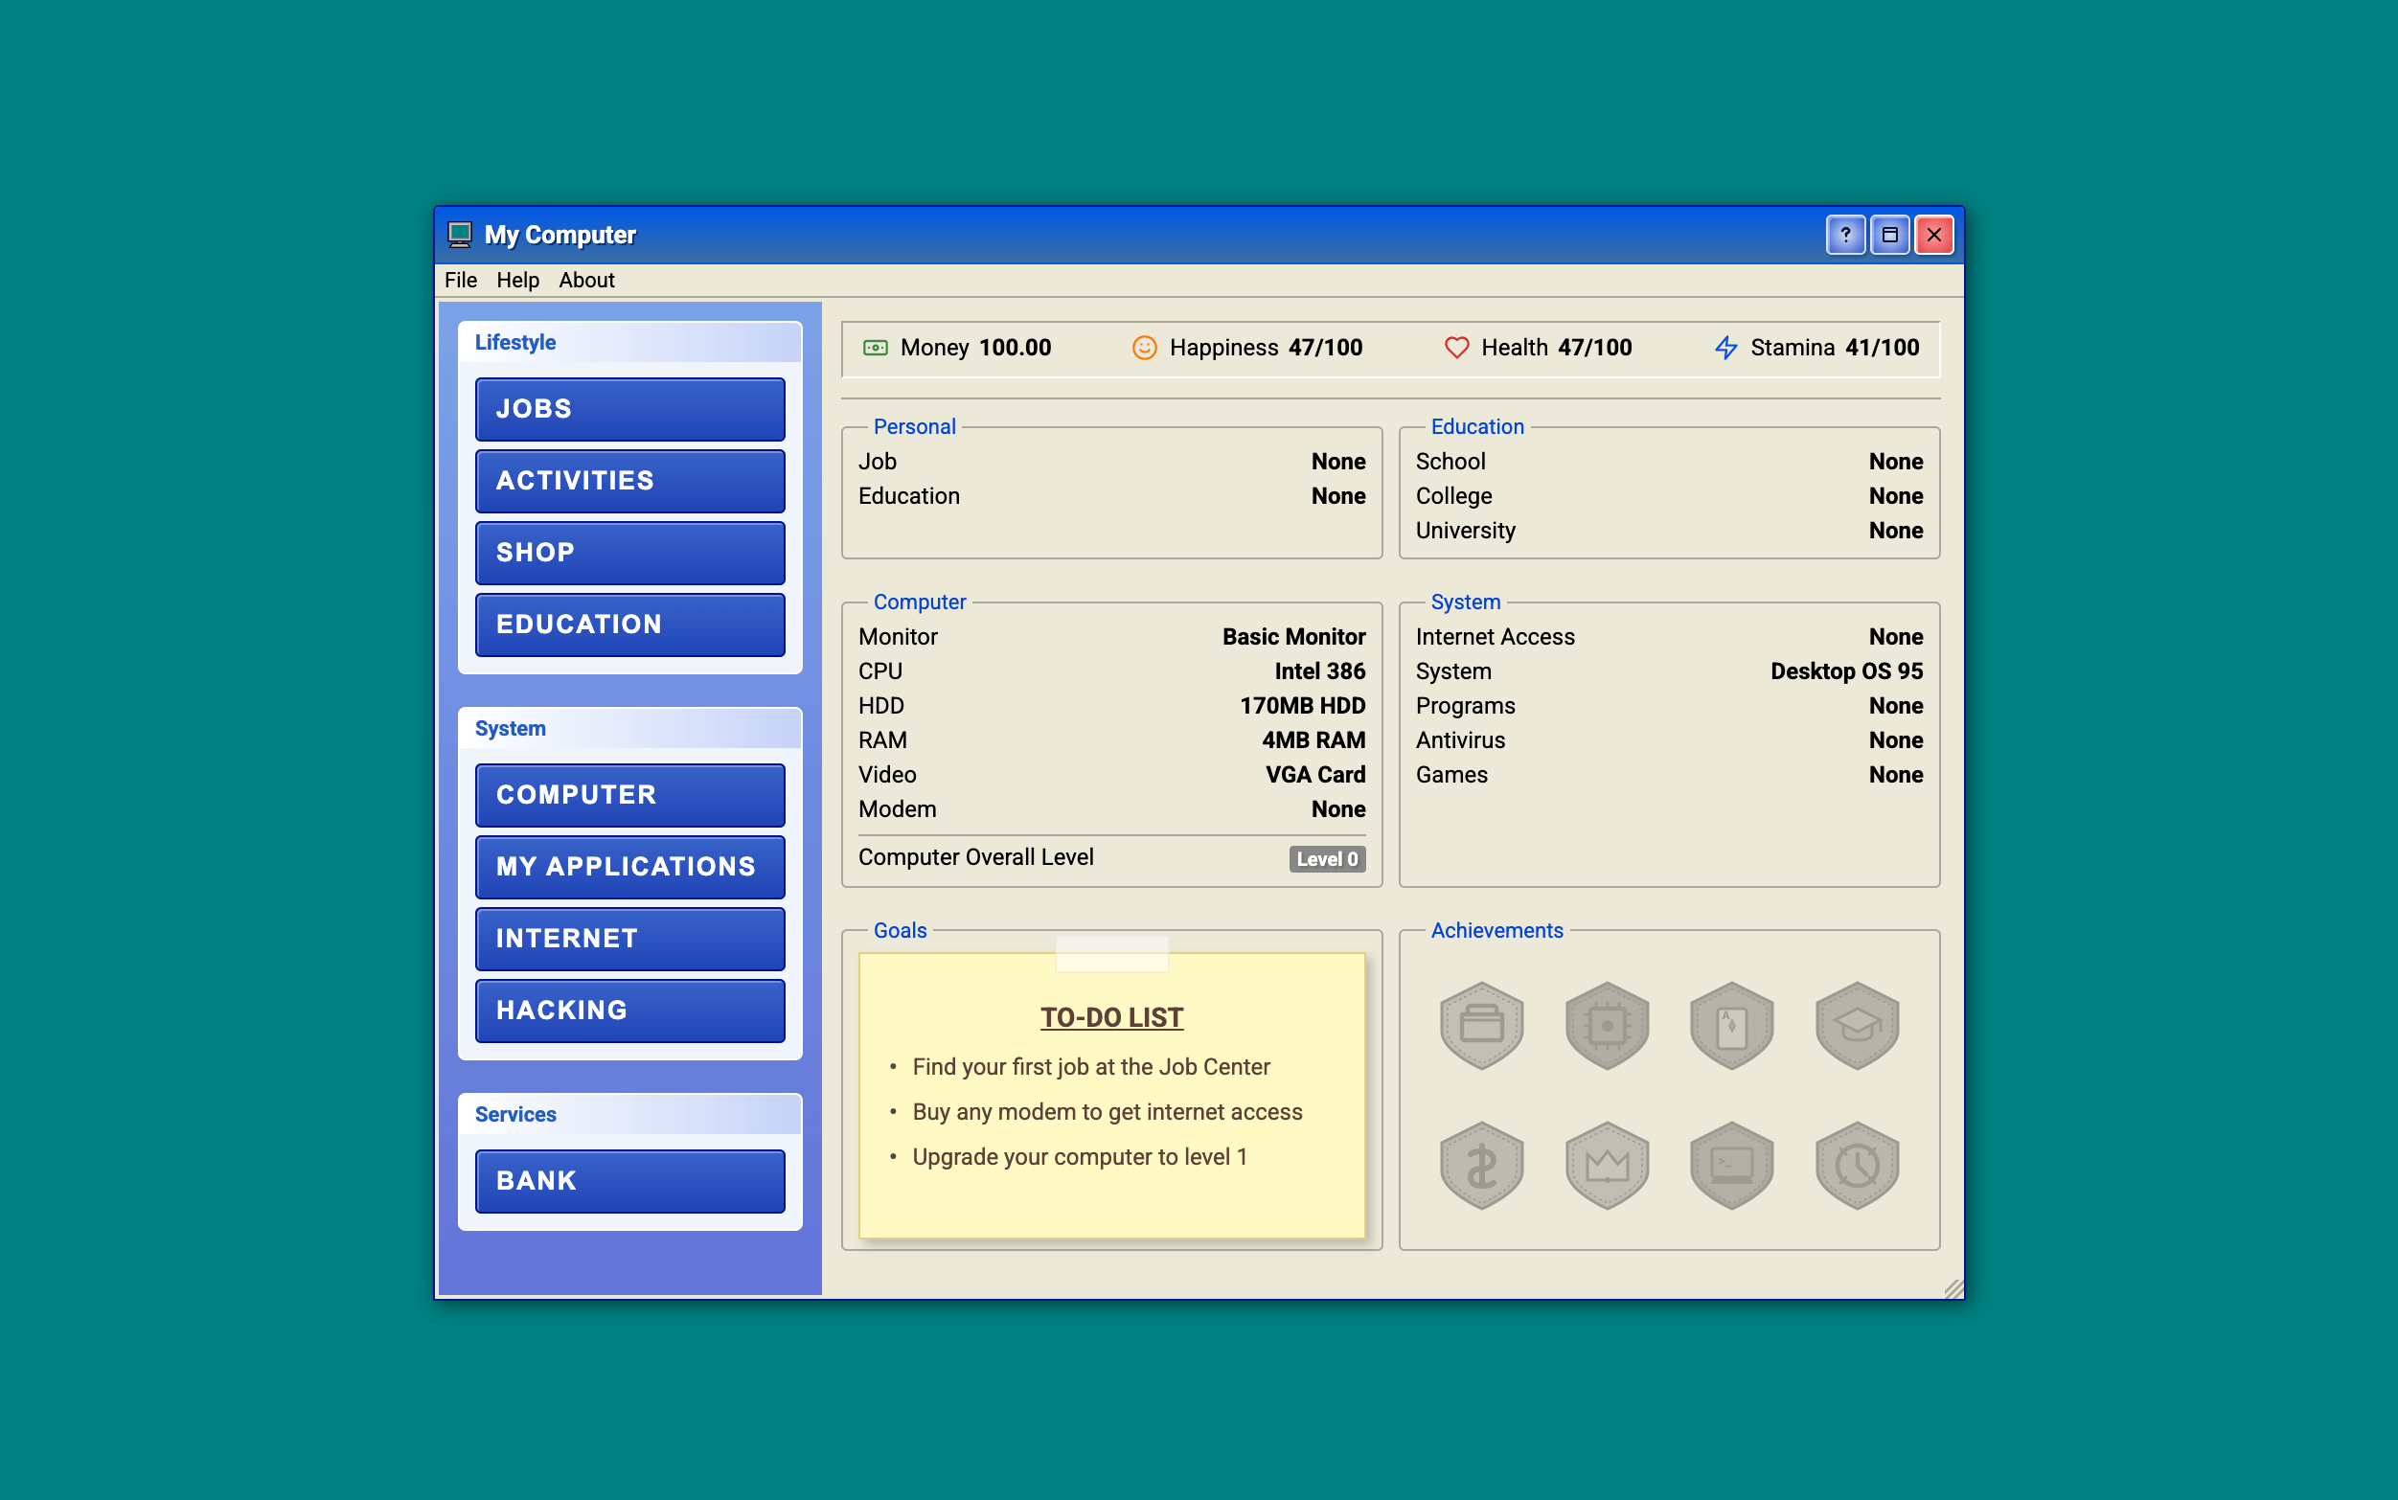The height and width of the screenshot is (1500, 2398).
Task: Click the crown achievement badge
Action: pyautogui.click(x=1607, y=1164)
